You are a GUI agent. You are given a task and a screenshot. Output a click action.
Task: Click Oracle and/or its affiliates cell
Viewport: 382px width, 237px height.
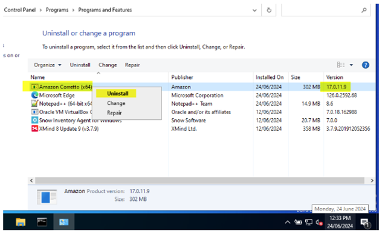click(201, 112)
